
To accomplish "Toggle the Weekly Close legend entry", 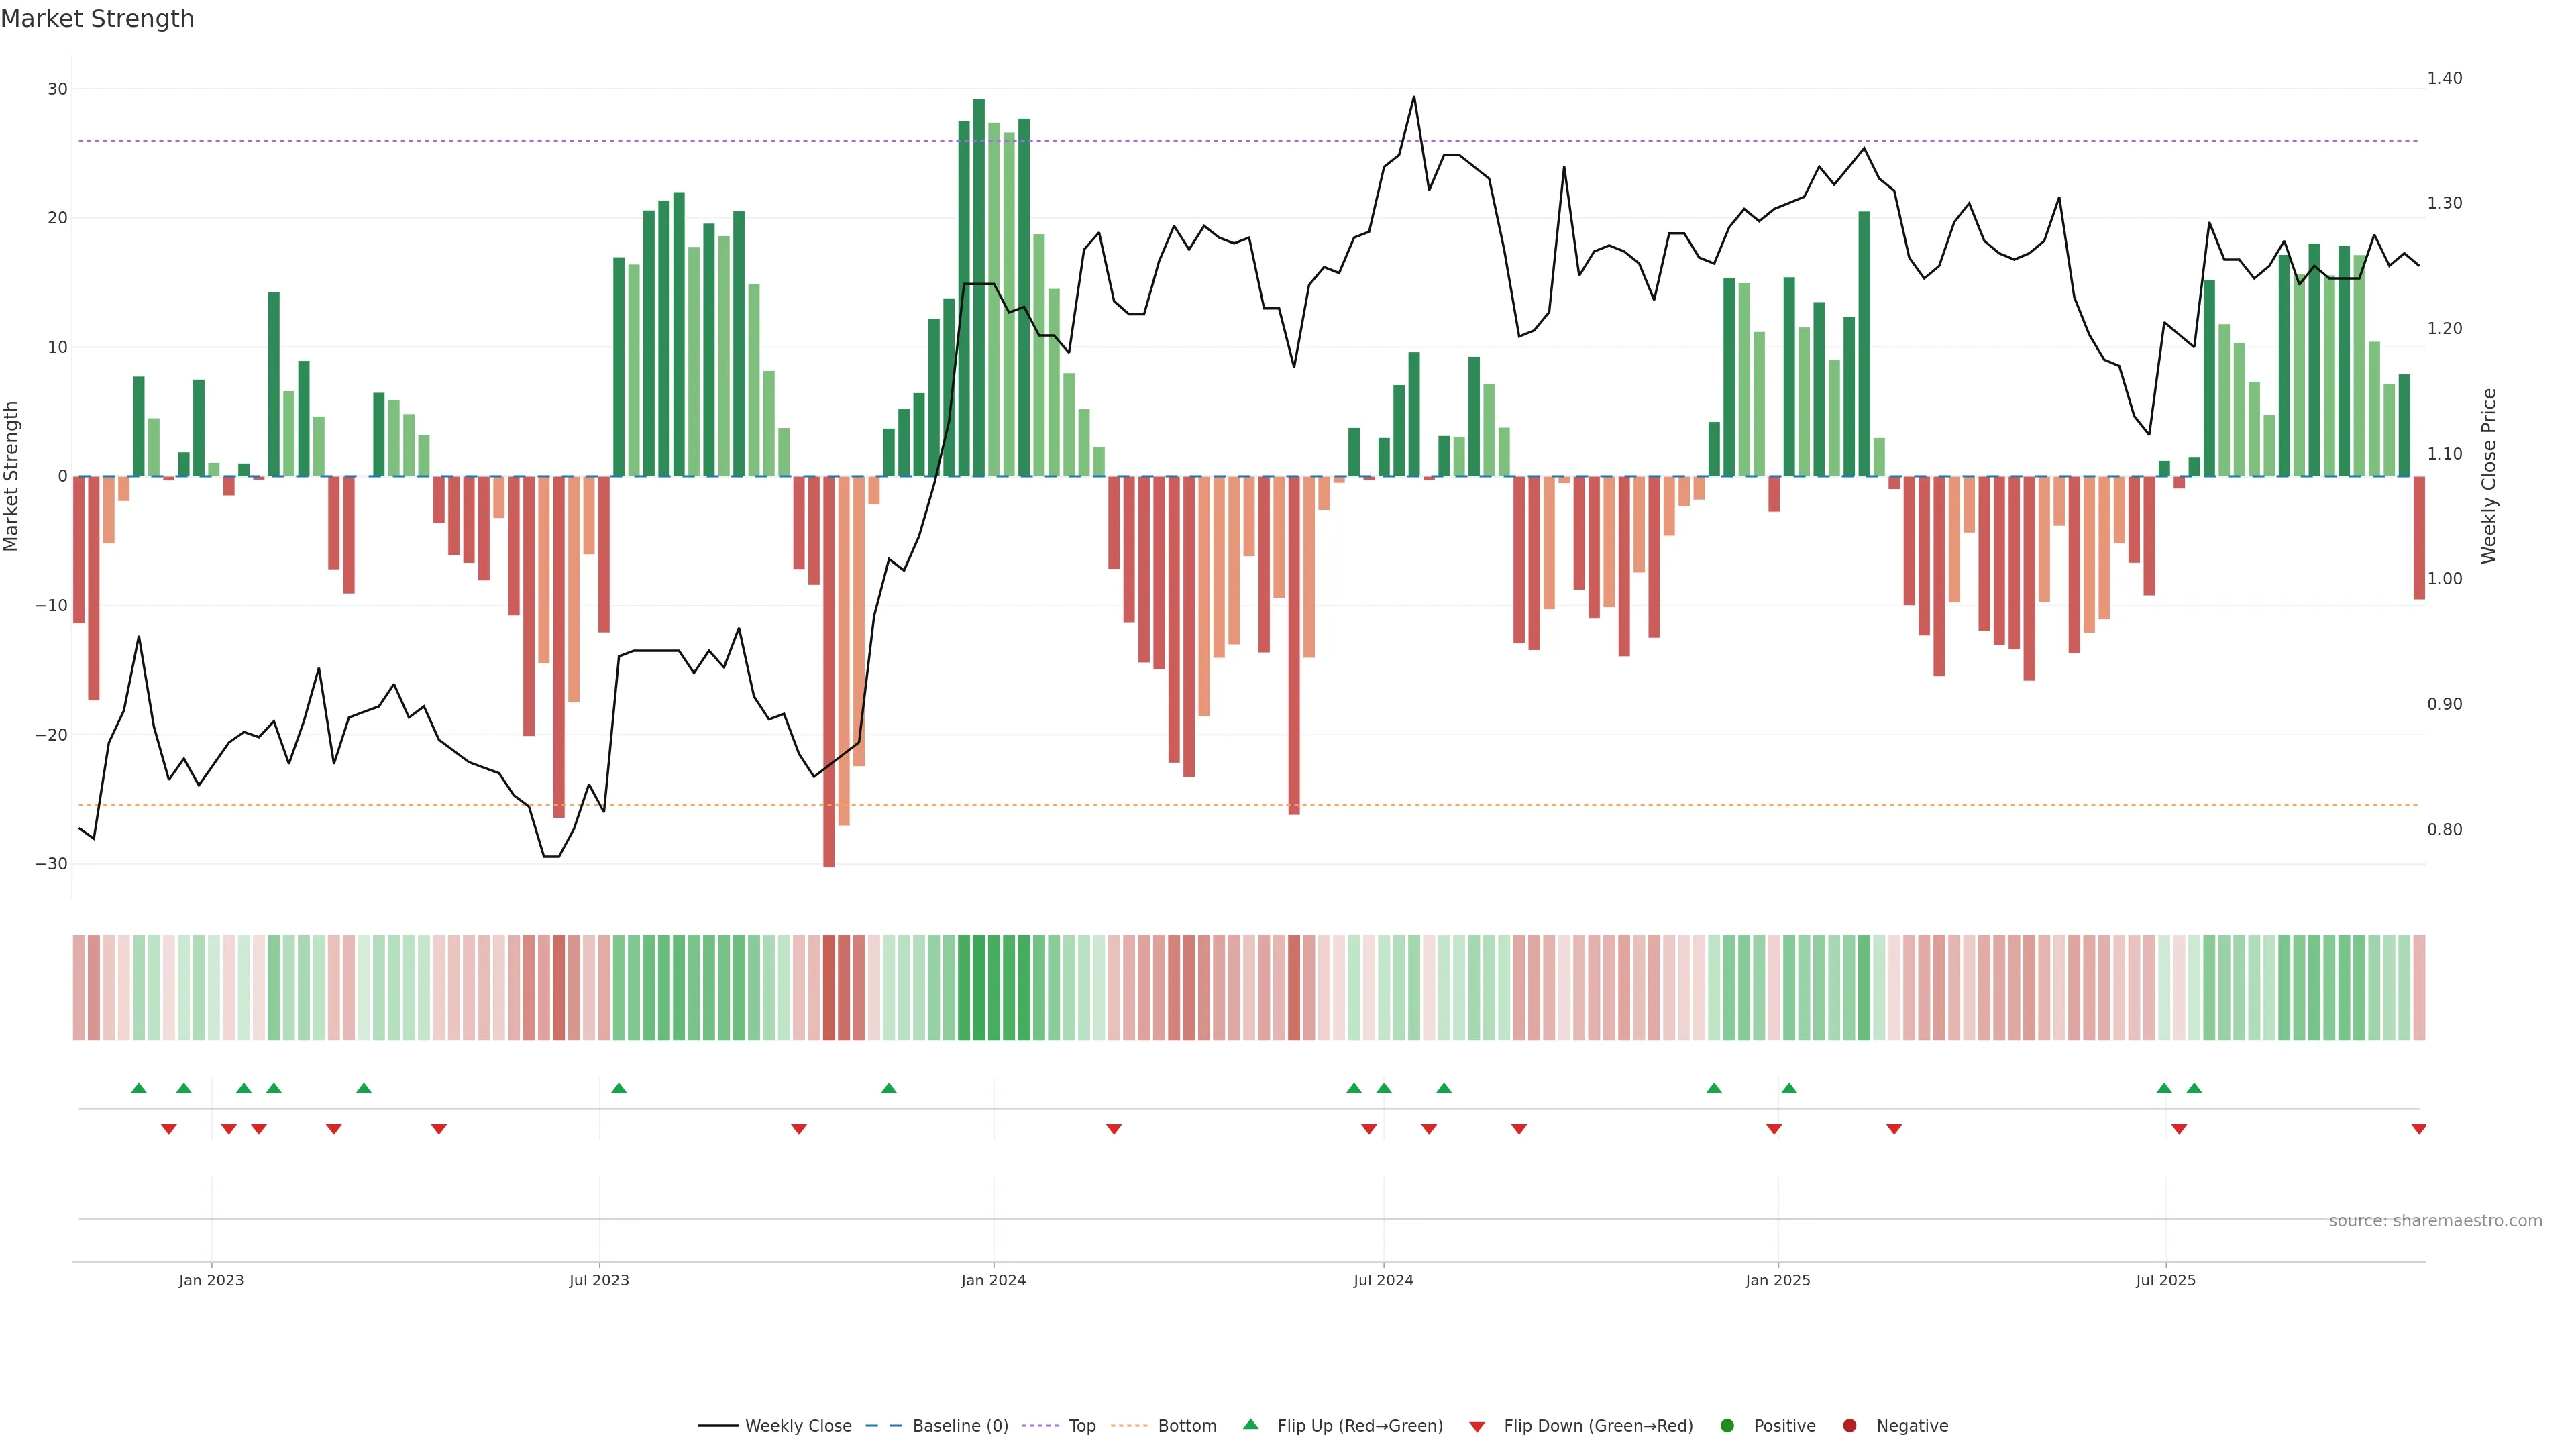I will pyautogui.click(x=797, y=1425).
